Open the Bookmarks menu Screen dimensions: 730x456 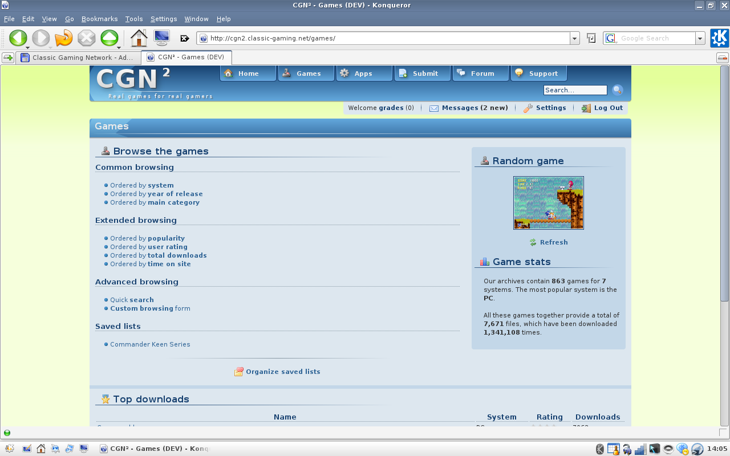tap(100, 19)
